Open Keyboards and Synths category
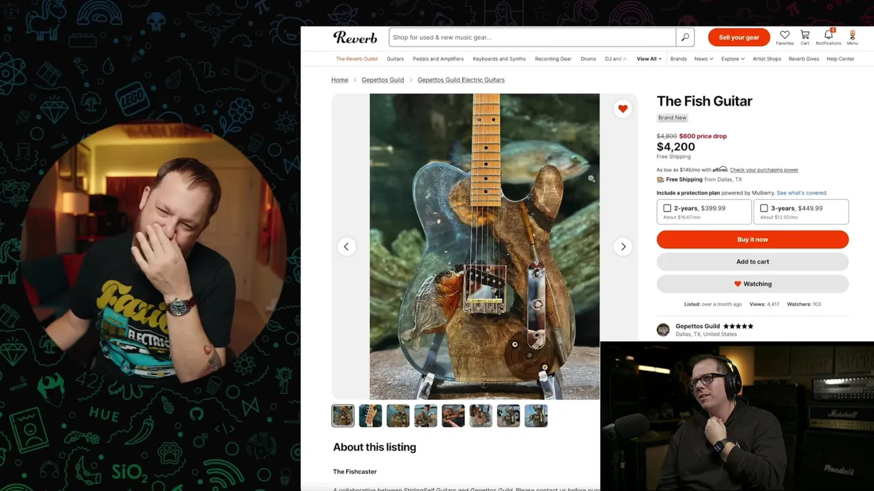This screenshot has height=491, width=874. point(499,59)
